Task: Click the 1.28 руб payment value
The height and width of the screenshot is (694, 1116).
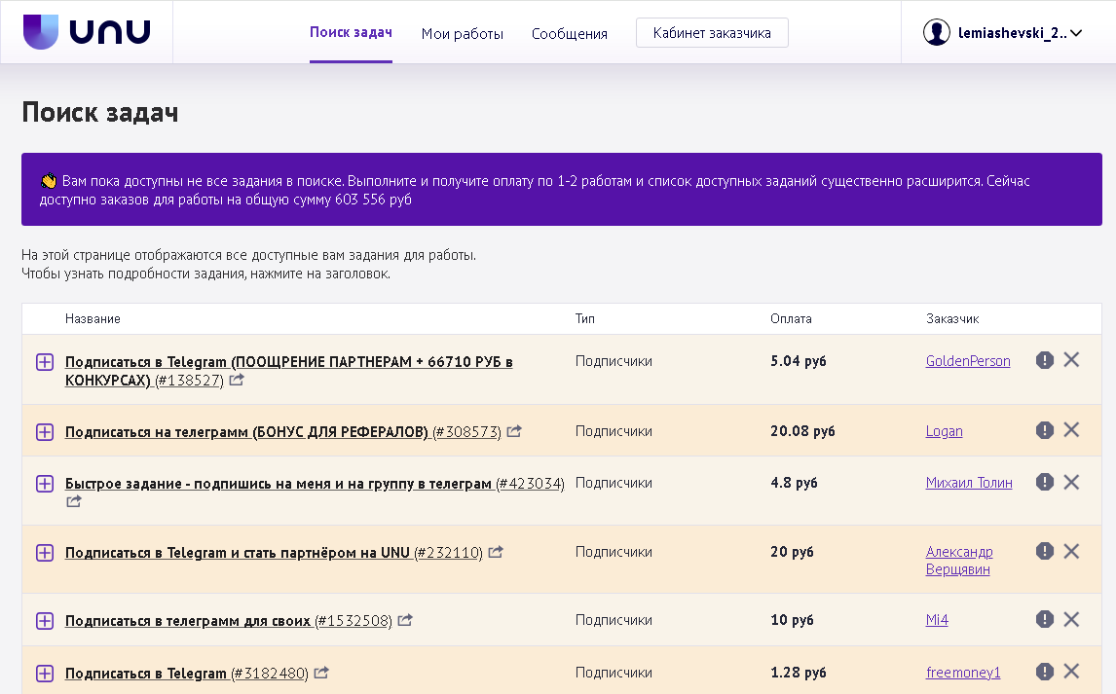Action: coord(798,673)
